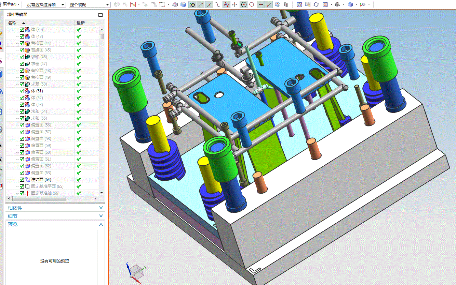Uncheck the 体 (43) feature checkbox
The image size is (456, 285).
click(x=22, y=36)
